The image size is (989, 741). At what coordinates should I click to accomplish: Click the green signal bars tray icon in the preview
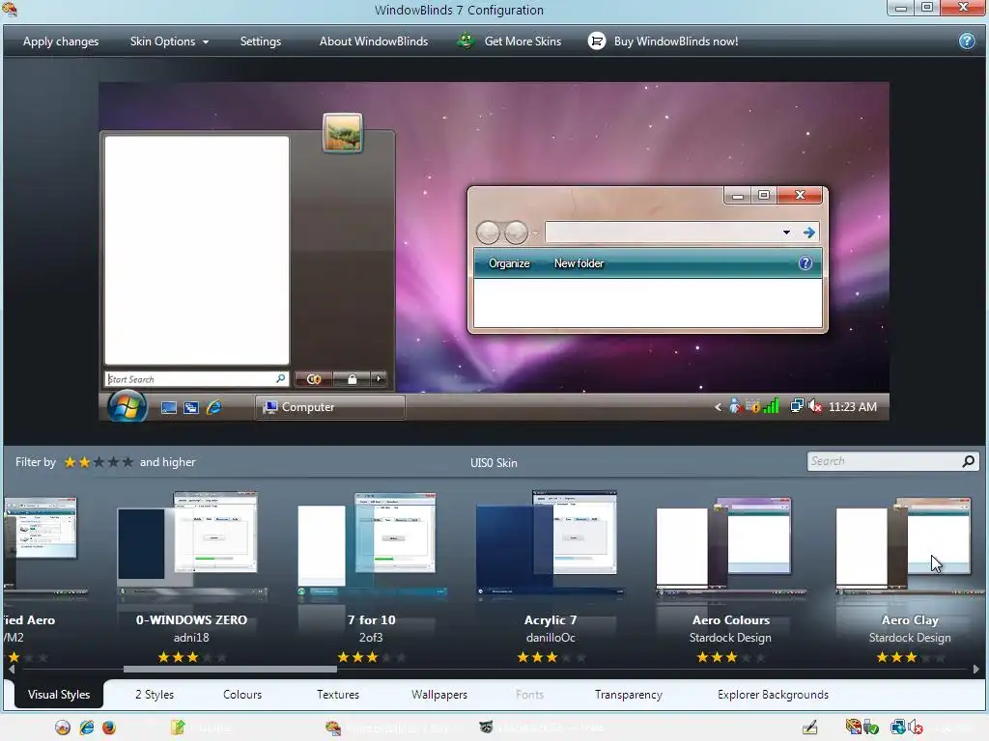click(771, 406)
